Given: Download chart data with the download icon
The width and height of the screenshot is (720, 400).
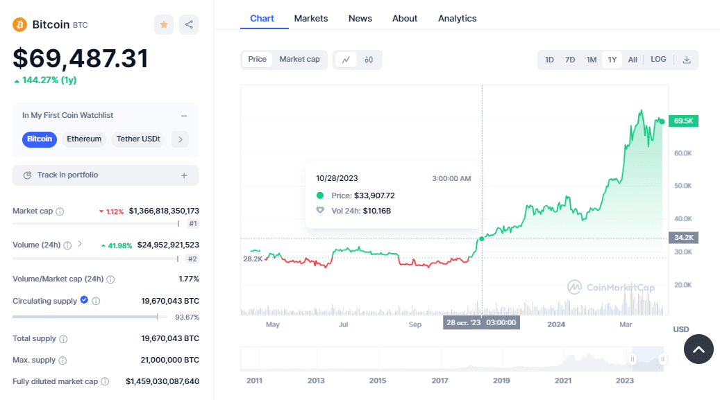Looking at the screenshot, I should point(687,60).
